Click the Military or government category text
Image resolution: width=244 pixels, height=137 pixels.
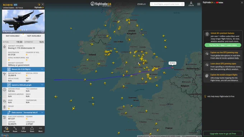point(19,65)
